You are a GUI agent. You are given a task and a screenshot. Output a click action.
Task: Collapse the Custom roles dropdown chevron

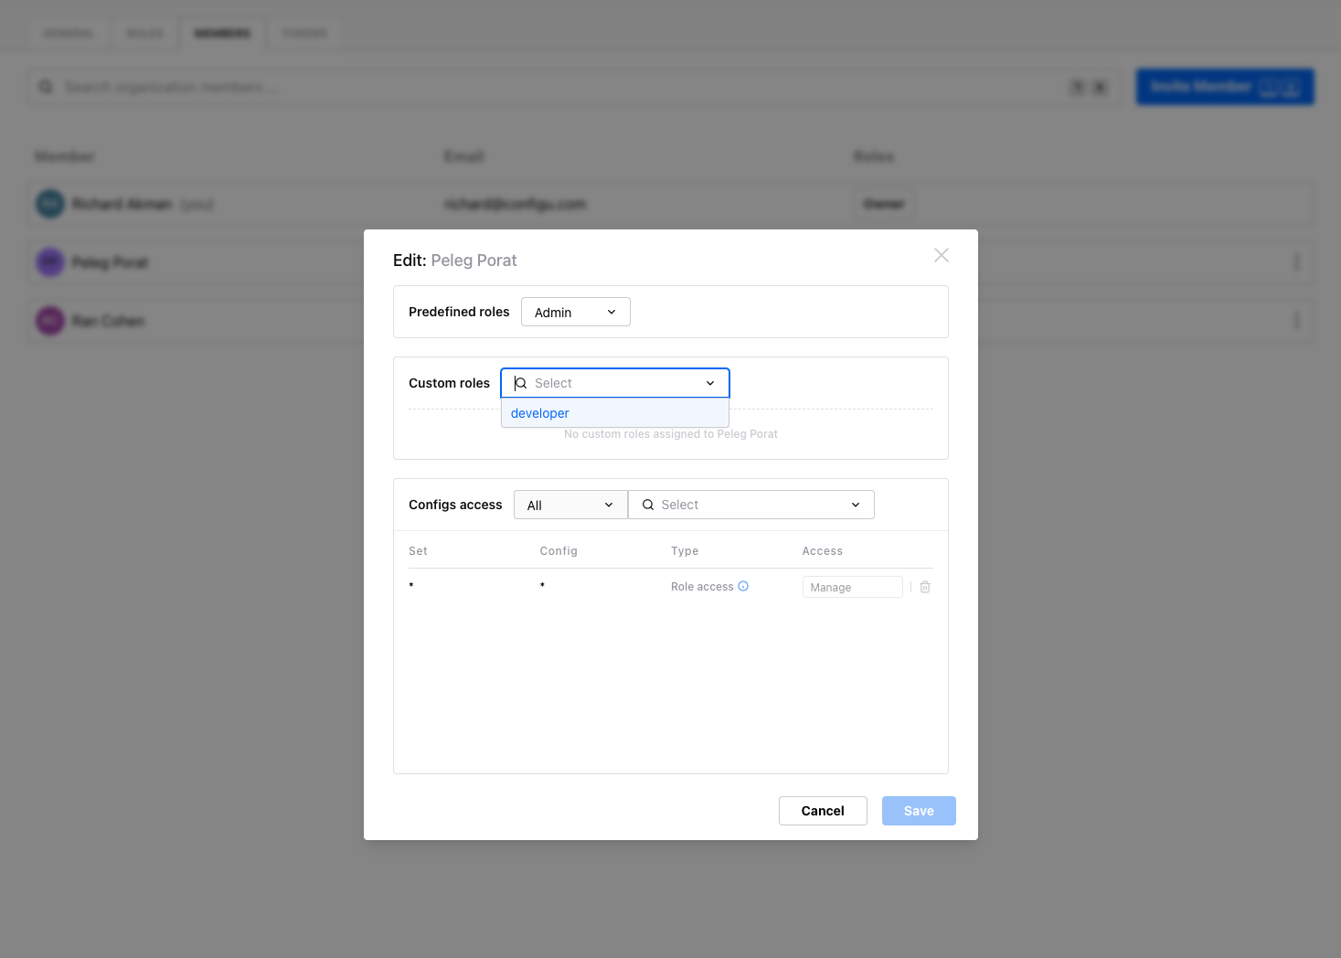click(710, 383)
